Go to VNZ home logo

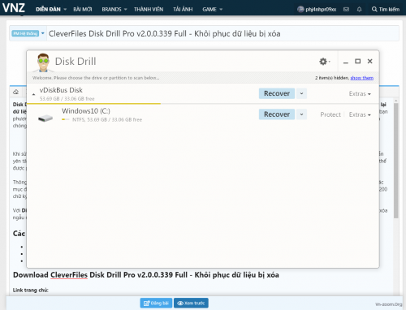pos(14,7)
